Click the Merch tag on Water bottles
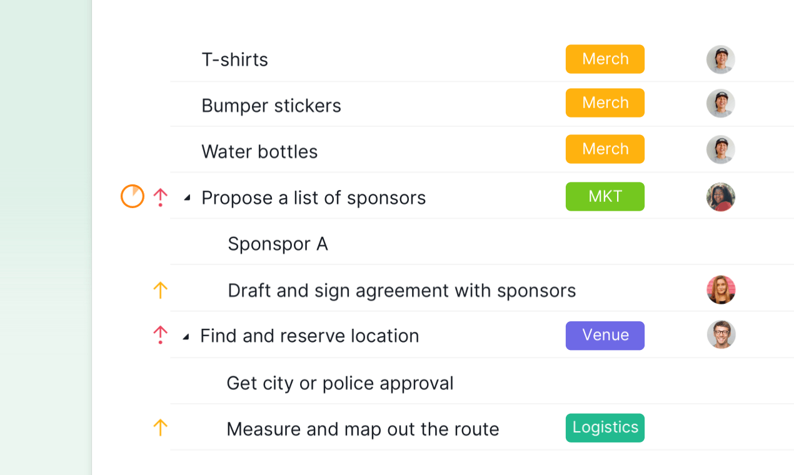Image resolution: width=794 pixels, height=475 pixels. point(605,149)
